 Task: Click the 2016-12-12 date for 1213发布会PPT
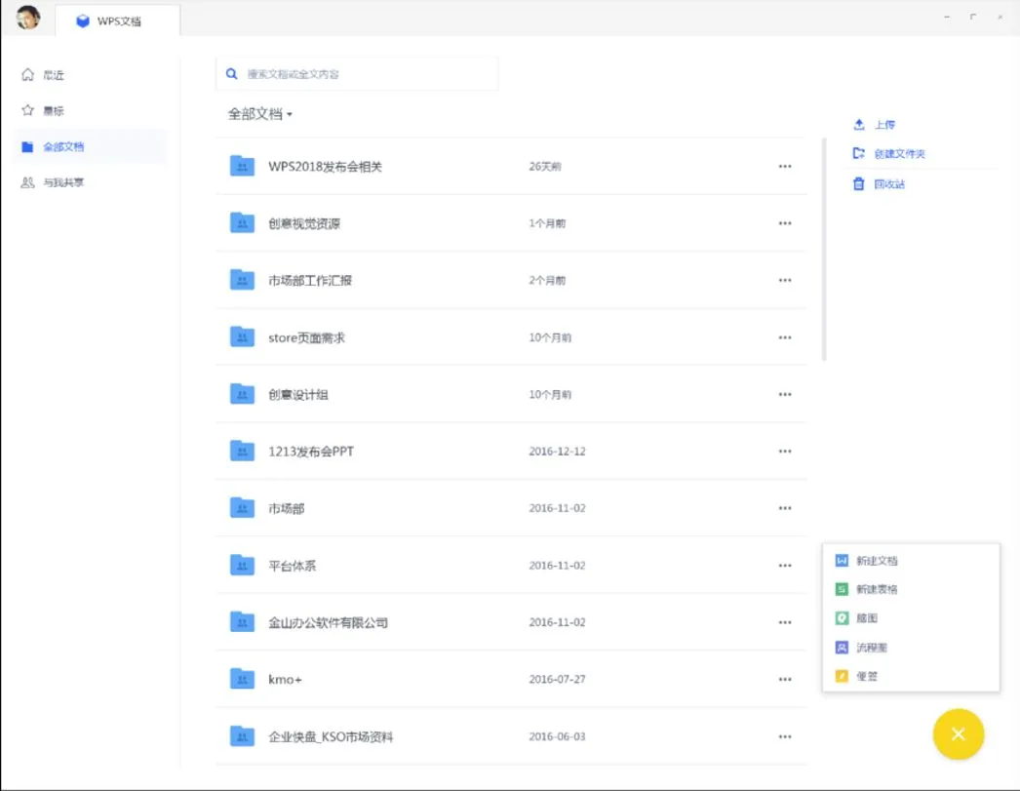[557, 452]
